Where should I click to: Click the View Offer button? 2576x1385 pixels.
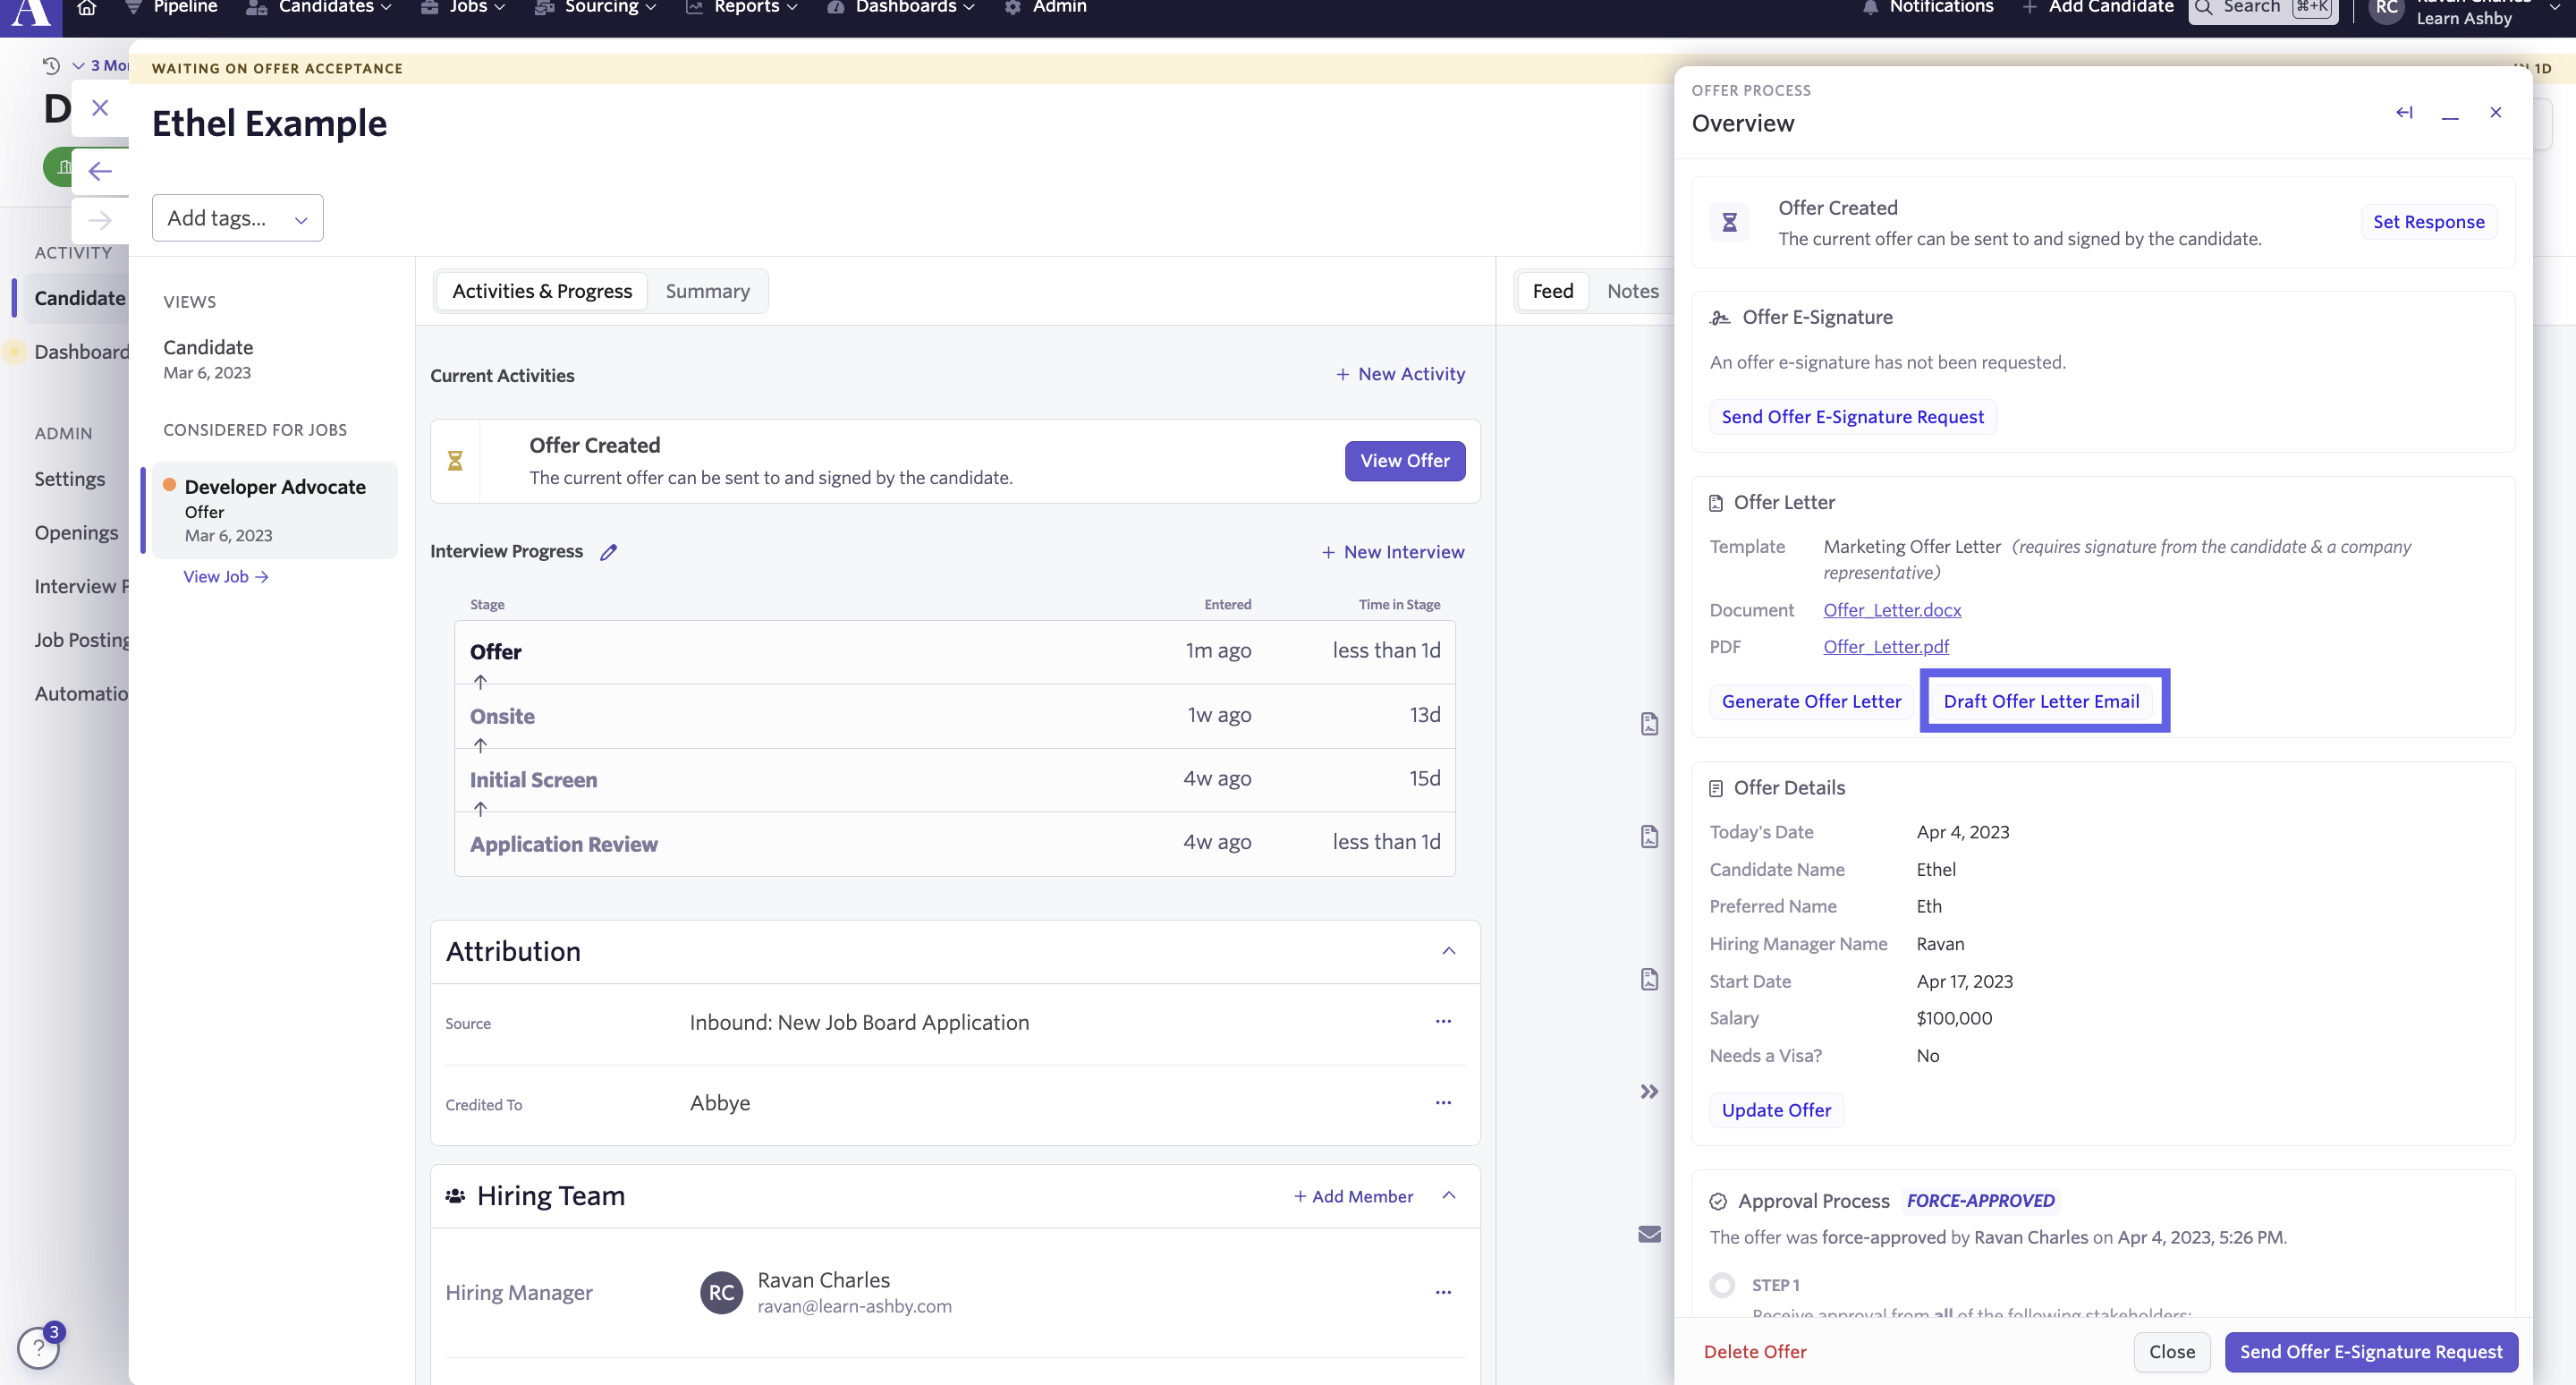pyautogui.click(x=1404, y=461)
